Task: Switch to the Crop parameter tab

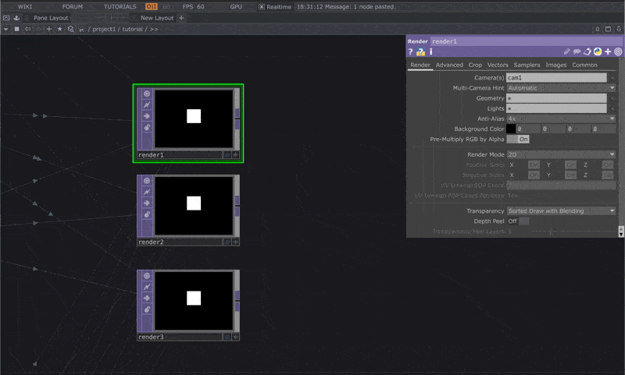Action: (475, 65)
